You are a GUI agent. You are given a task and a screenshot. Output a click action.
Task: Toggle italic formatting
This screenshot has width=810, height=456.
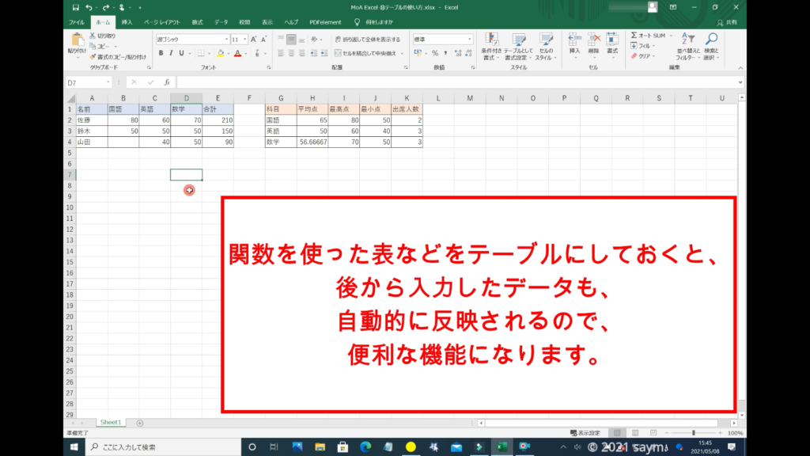click(172, 53)
